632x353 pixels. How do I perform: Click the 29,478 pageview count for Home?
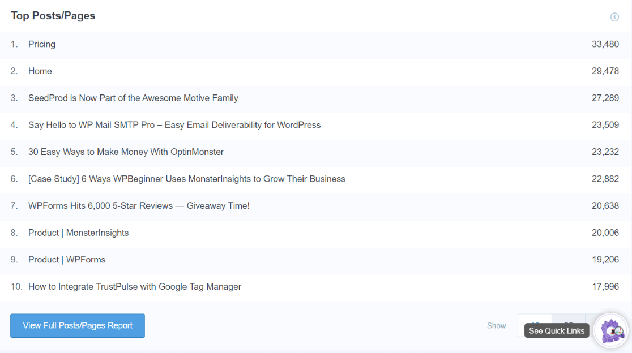click(x=605, y=71)
